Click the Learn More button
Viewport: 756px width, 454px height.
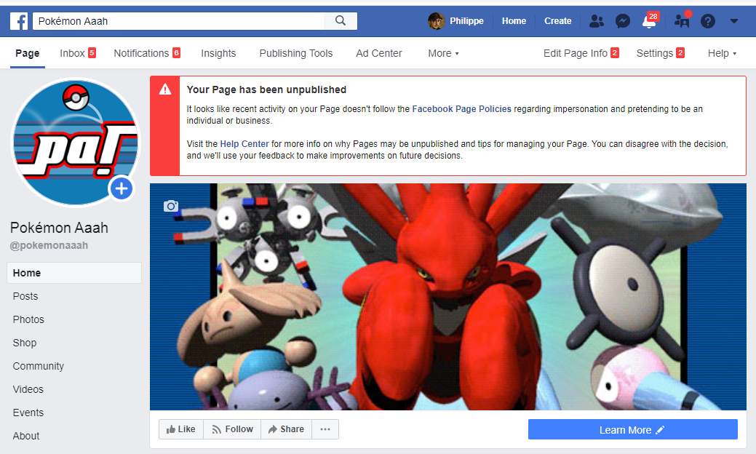632,429
